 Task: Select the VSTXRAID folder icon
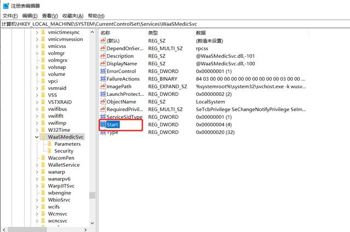tap(43, 102)
